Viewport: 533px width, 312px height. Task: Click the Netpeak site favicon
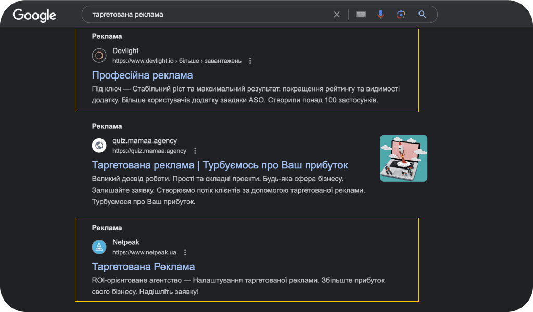99,246
